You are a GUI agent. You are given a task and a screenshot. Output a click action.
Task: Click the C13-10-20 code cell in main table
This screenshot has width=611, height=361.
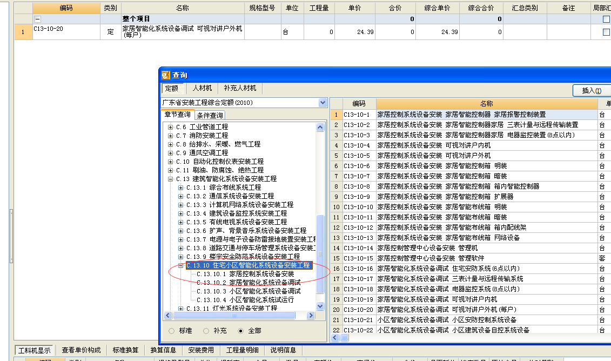tap(66, 32)
